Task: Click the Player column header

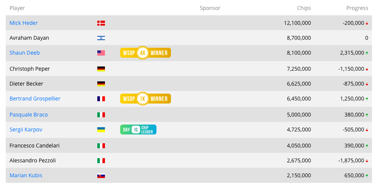Action: (17, 8)
